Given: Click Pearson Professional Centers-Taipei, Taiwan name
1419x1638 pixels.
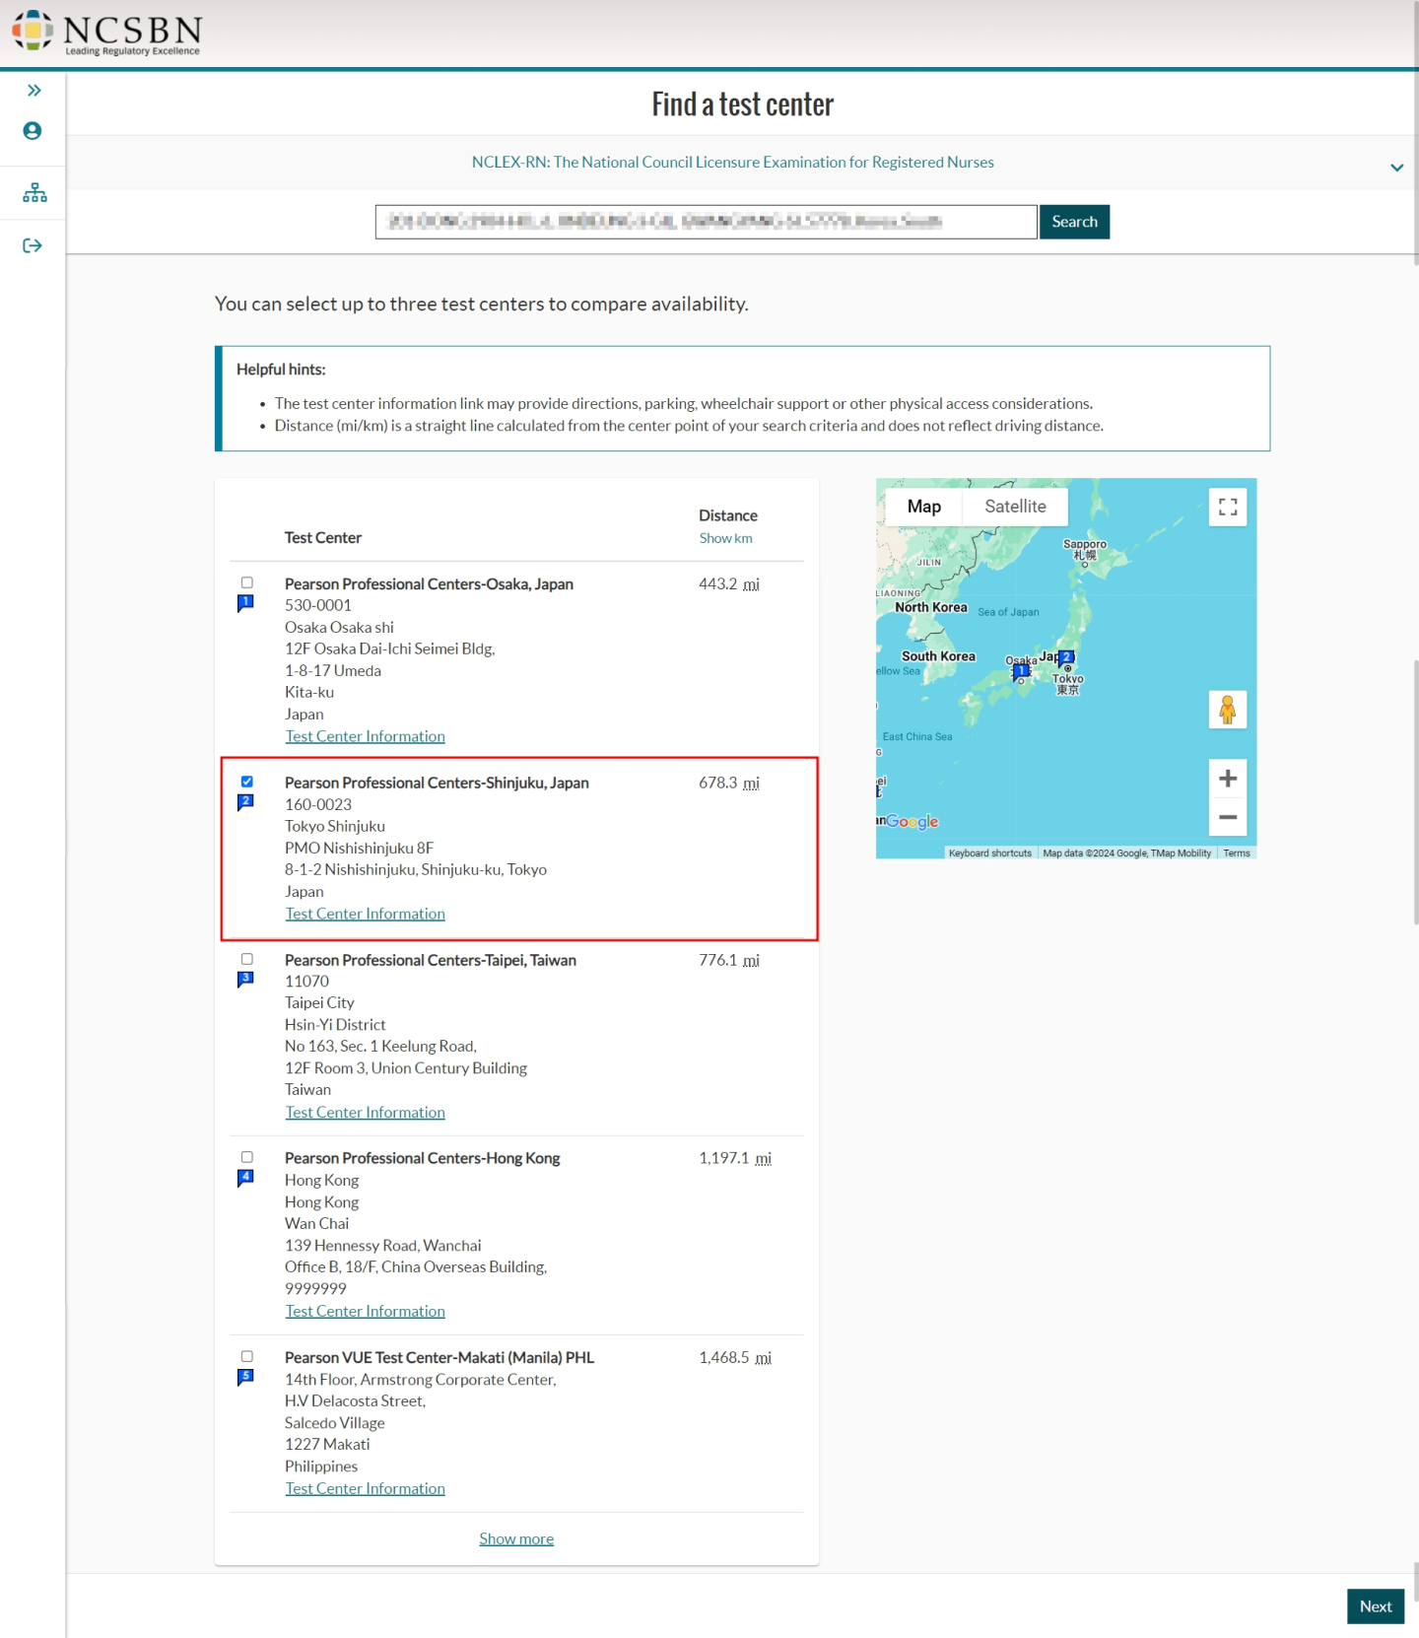Looking at the screenshot, I should point(431,960).
